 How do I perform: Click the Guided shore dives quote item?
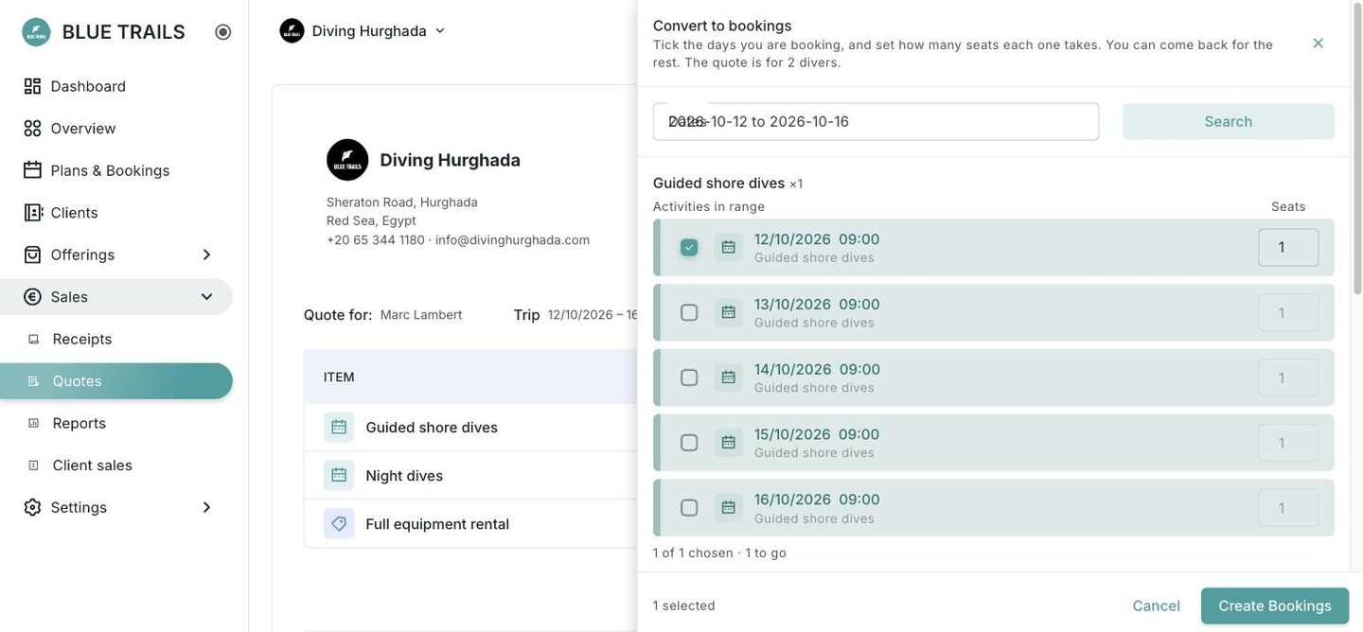432,428
